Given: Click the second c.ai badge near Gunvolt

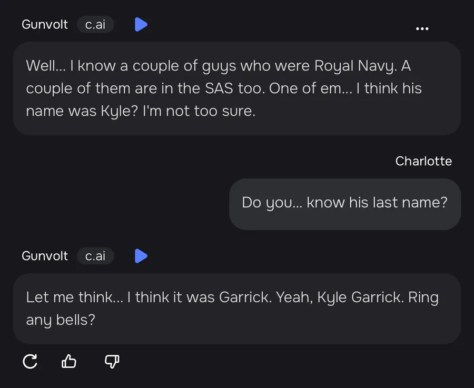Looking at the screenshot, I should [x=95, y=256].
